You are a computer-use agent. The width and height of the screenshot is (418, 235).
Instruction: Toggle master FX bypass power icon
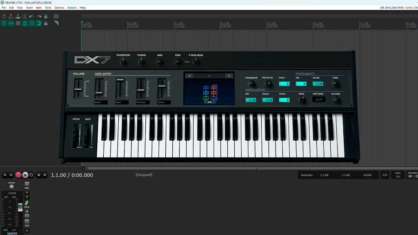tap(27, 216)
